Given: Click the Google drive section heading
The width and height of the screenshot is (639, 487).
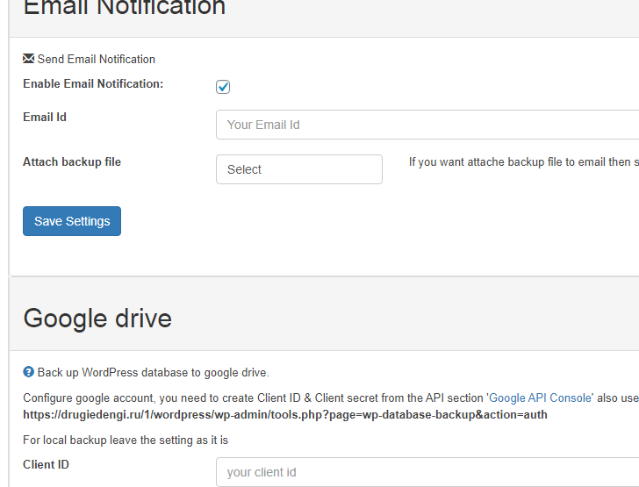Looking at the screenshot, I should (x=97, y=319).
